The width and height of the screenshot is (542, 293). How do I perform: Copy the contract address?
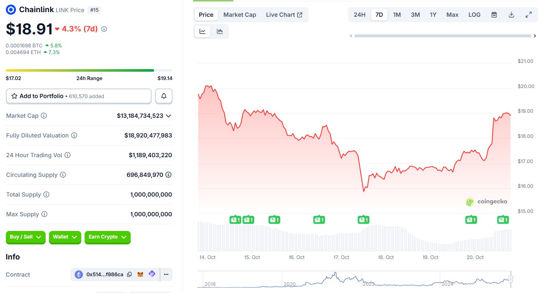[x=129, y=275]
